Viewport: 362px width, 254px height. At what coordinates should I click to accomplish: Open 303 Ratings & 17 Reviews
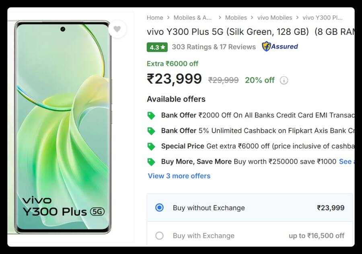[x=212, y=47]
